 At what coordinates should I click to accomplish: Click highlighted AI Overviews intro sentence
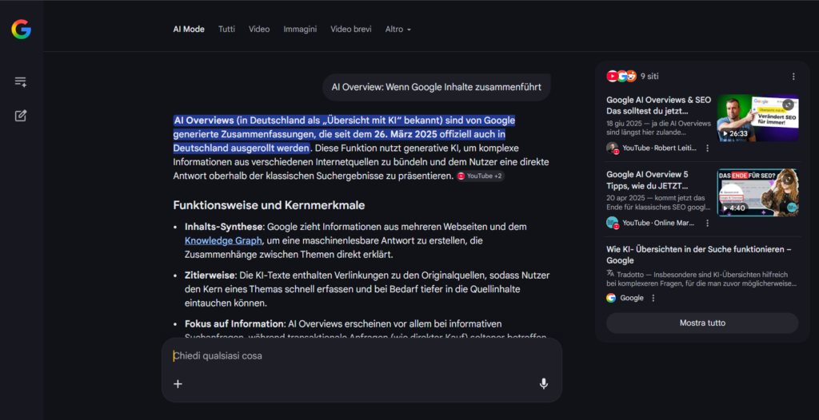pyautogui.click(x=344, y=134)
